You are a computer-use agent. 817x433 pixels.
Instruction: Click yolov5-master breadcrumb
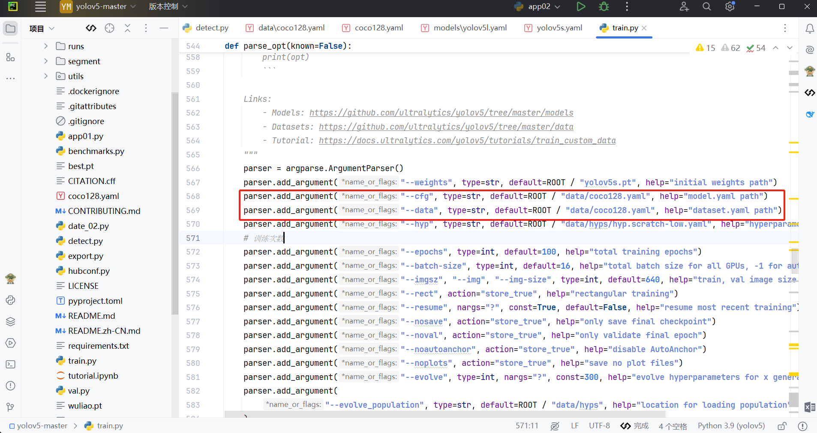tap(39, 426)
